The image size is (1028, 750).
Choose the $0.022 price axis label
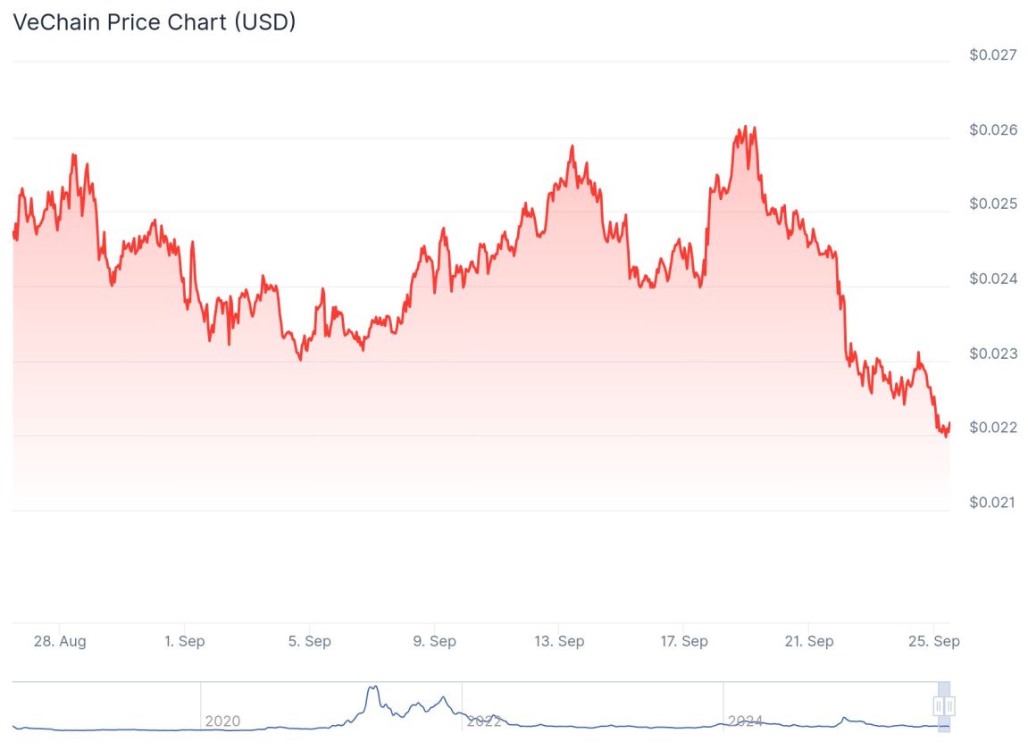pos(993,428)
